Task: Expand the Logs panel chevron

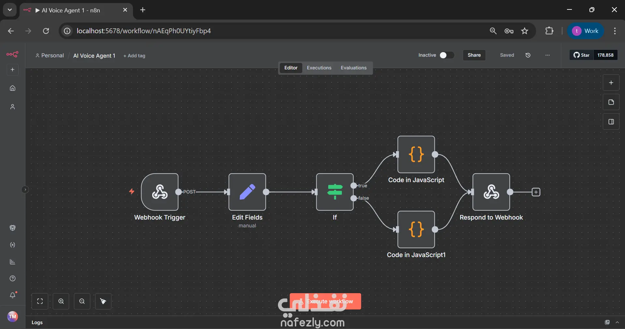Action: click(x=617, y=322)
